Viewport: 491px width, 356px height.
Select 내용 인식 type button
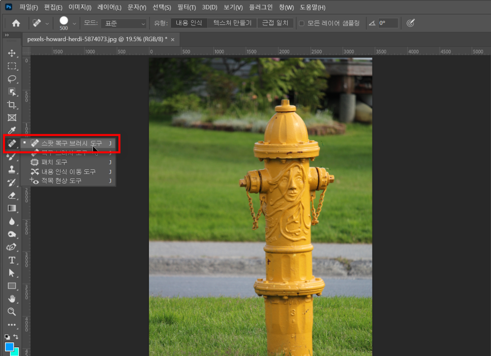189,23
